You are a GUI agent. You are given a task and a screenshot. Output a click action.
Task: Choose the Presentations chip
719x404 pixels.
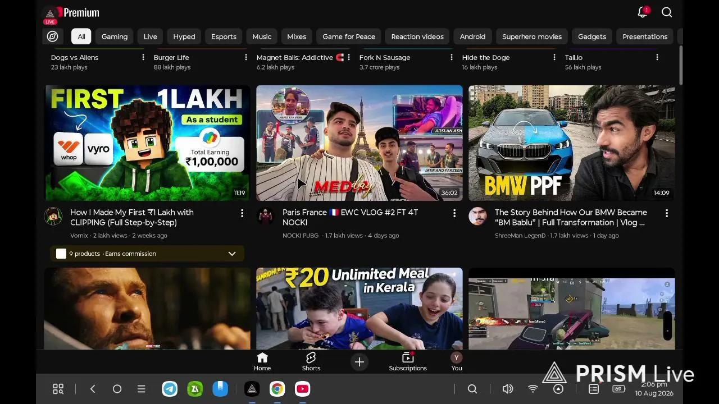(645, 36)
